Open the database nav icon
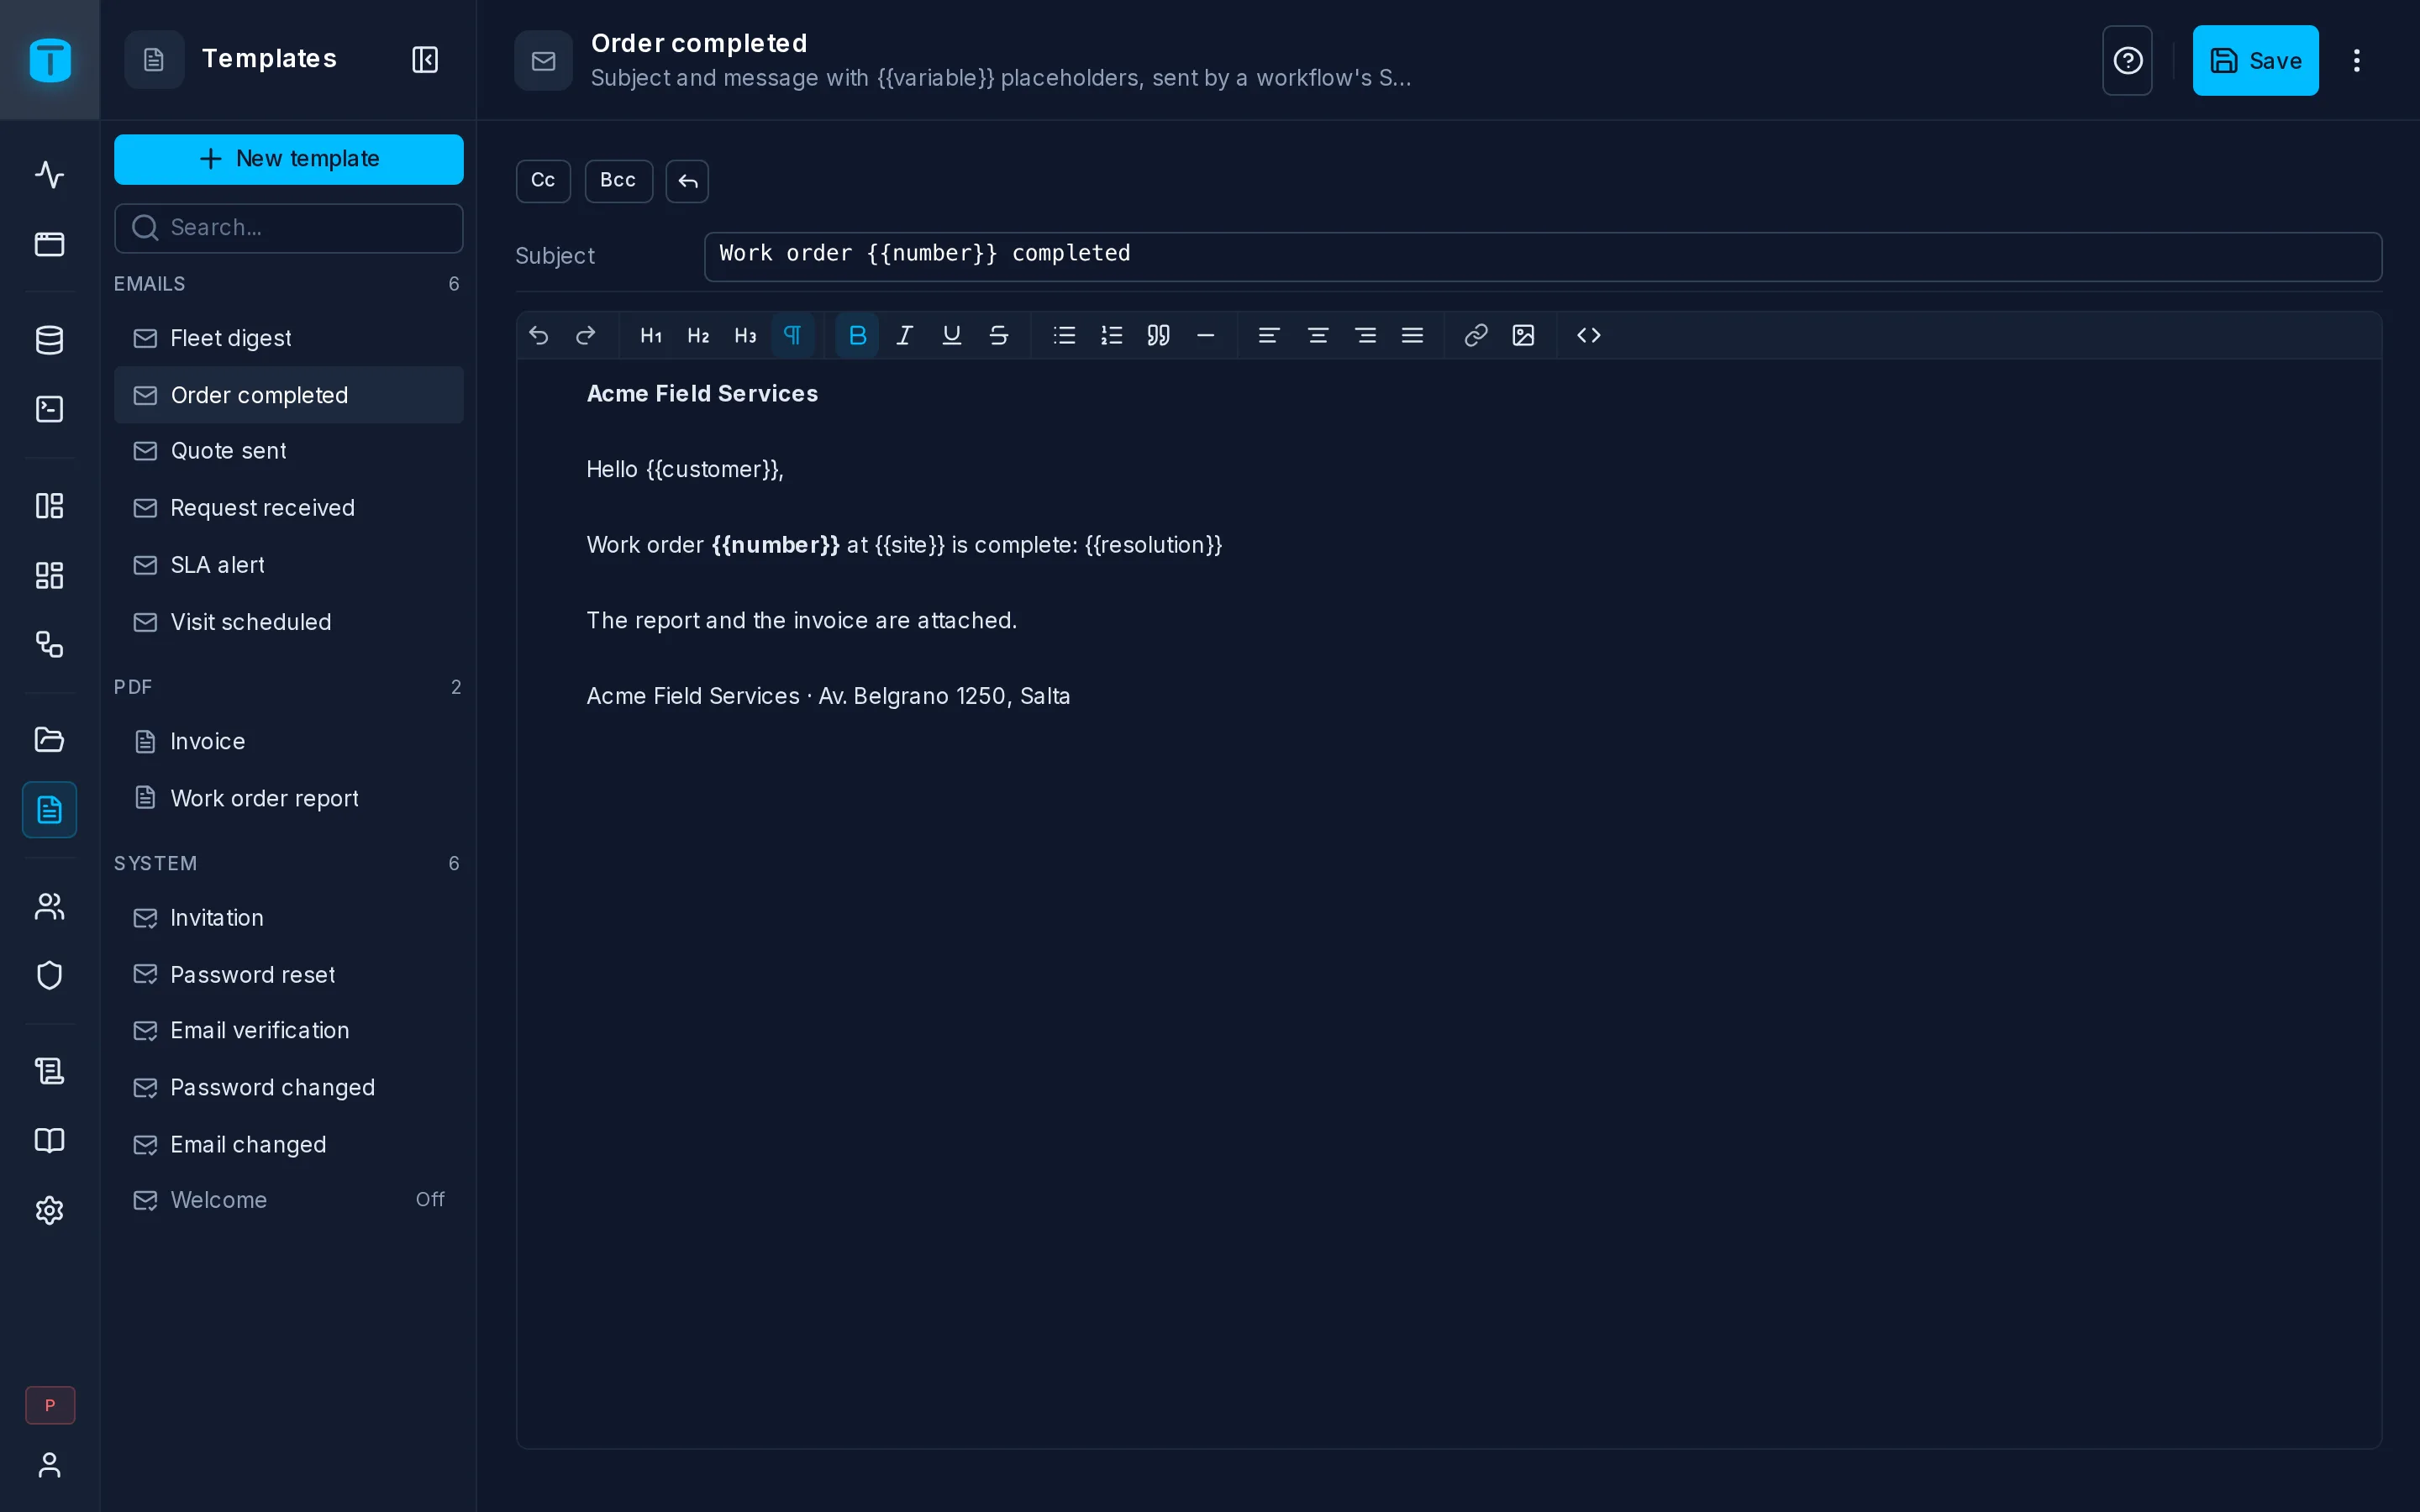Screen dimensions: 2420x1512 pos(49,340)
